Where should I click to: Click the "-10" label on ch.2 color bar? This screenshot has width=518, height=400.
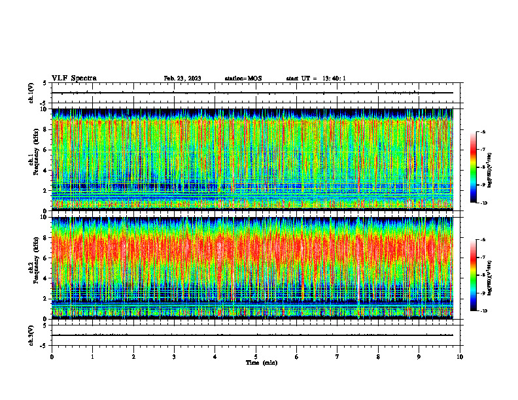point(483,310)
